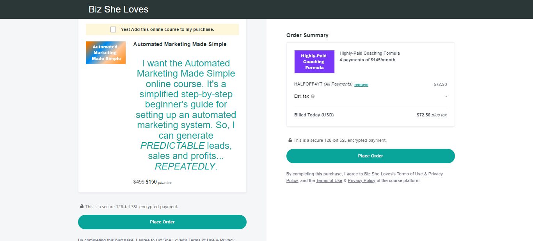Open the course platform's Privacy Policy link
Screen dimensions: 533x241
pyautogui.click(x=361, y=180)
